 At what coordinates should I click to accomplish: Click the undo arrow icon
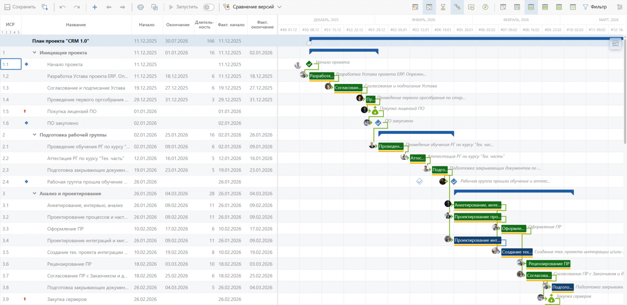62,7
